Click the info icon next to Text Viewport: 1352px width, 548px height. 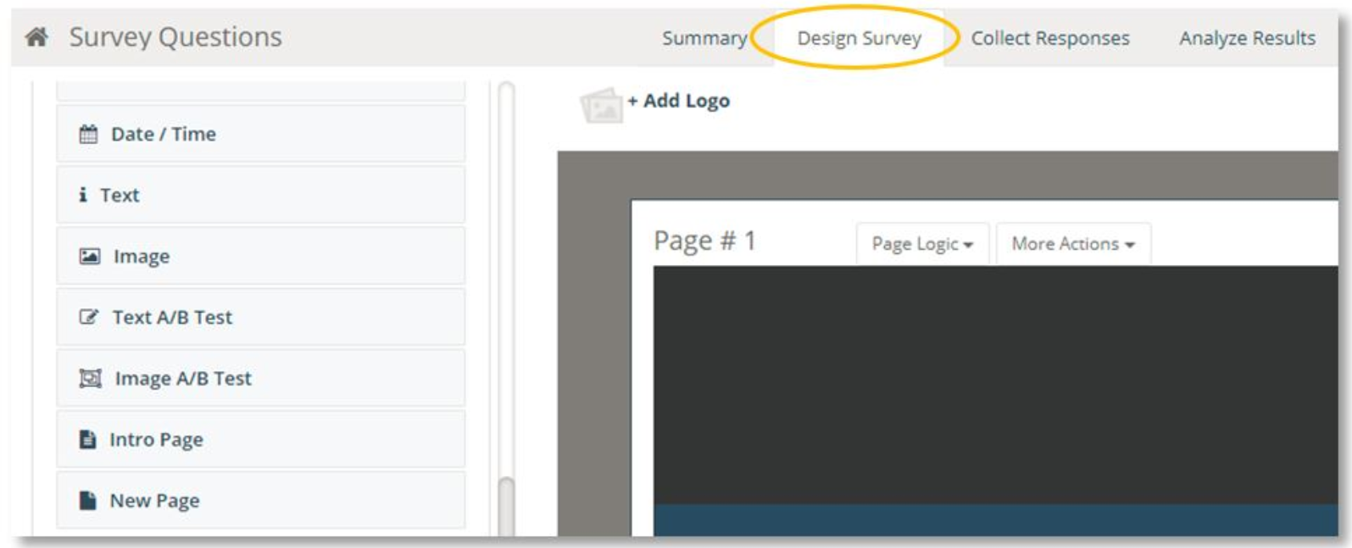pyautogui.click(x=82, y=195)
